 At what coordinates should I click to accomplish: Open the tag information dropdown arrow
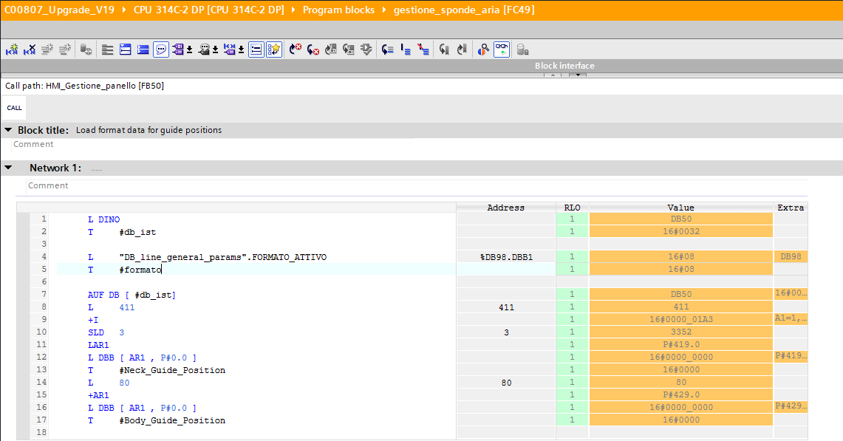coord(241,50)
